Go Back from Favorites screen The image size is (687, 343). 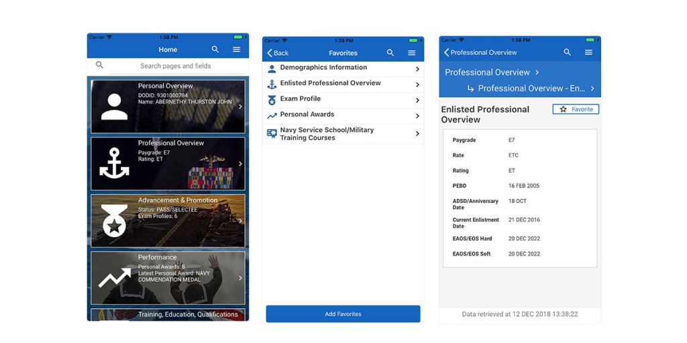click(278, 53)
